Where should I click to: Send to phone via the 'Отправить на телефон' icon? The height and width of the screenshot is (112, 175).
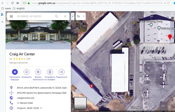coord(50,72)
